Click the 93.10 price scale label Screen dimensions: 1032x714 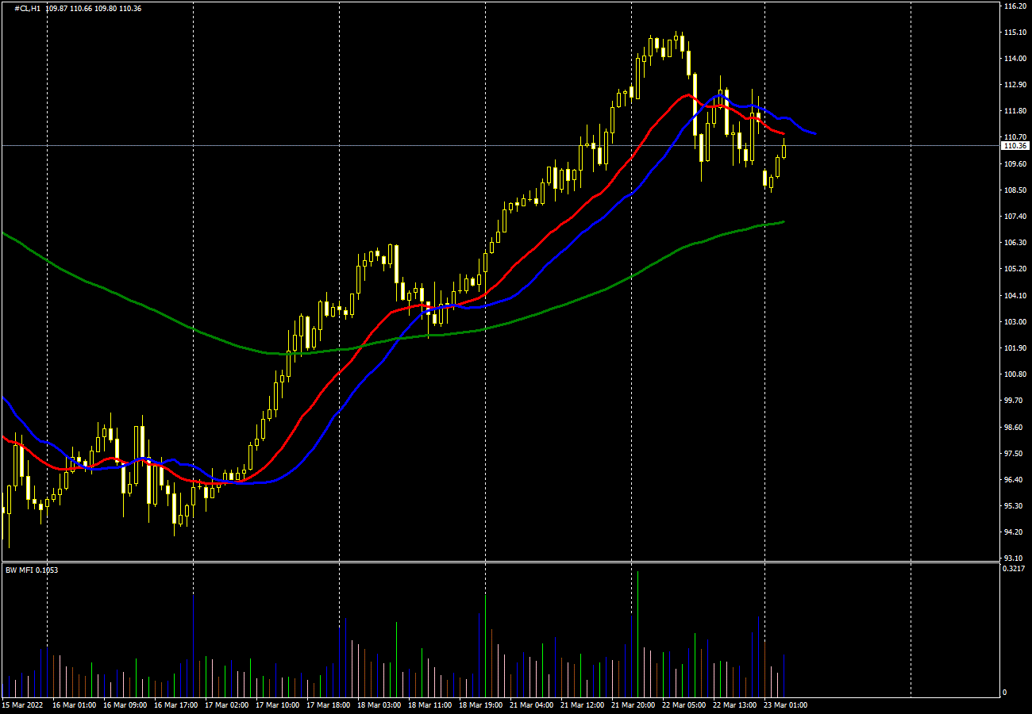(1015, 559)
